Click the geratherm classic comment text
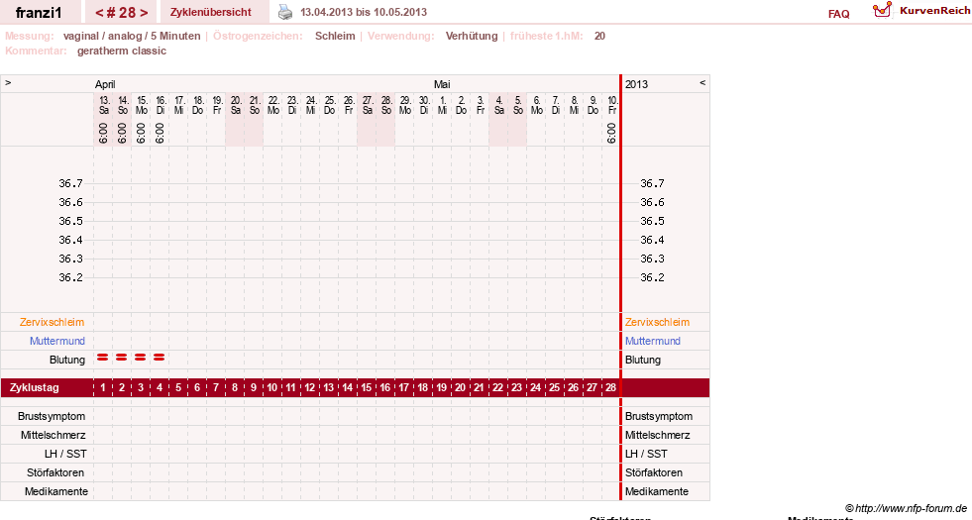The width and height of the screenshot is (972, 520). point(122,51)
